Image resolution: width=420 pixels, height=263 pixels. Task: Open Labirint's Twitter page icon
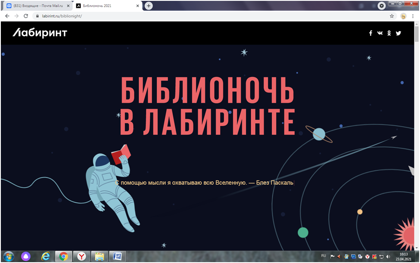click(398, 33)
